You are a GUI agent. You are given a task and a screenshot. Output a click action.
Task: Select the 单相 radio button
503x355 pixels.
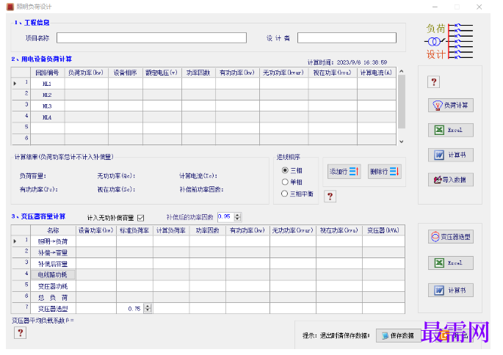(285, 182)
